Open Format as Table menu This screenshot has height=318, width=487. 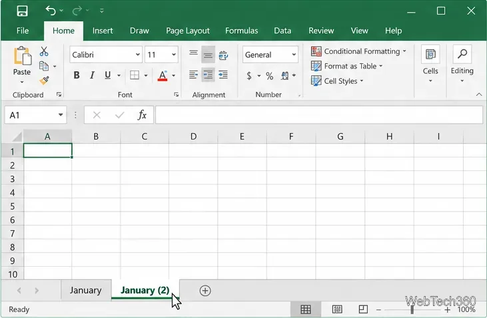point(347,66)
